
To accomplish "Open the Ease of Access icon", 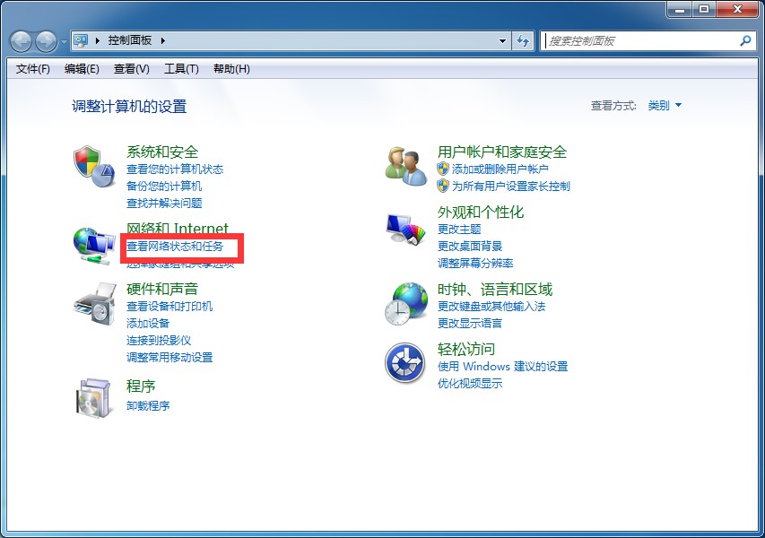I will (405, 363).
